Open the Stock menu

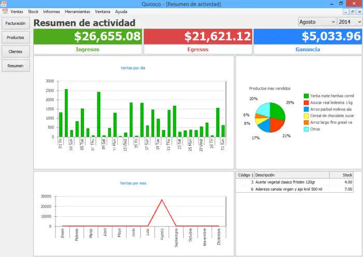(x=33, y=11)
